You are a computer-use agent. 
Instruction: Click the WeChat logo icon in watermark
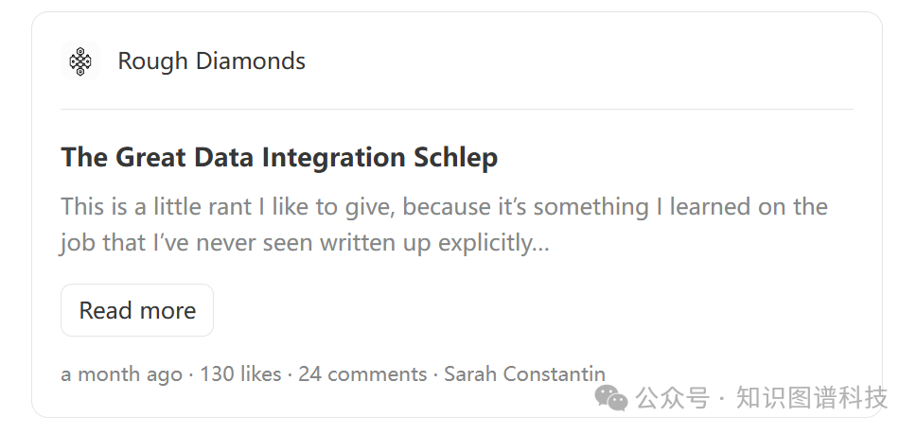click(x=611, y=398)
